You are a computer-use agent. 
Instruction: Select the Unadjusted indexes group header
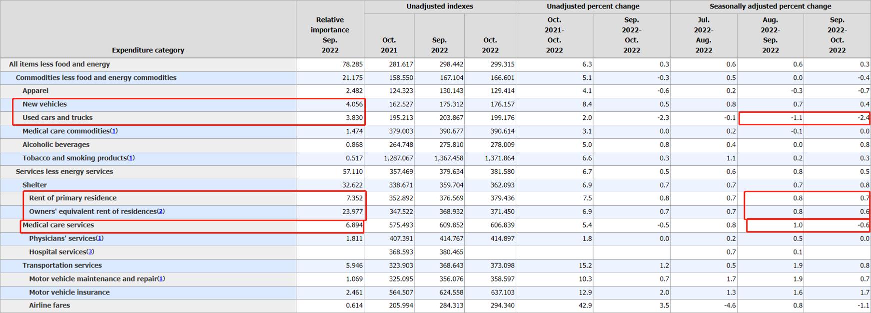click(x=440, y=6)
